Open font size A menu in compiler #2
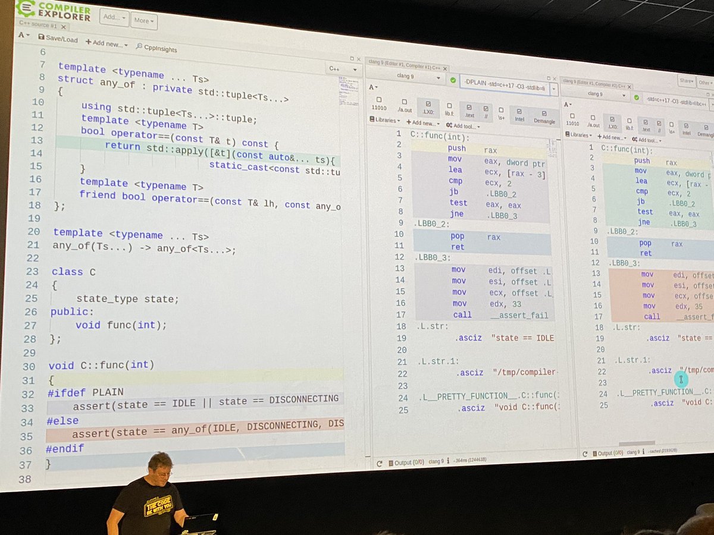 pyautogui.click(x=568, y=103)
